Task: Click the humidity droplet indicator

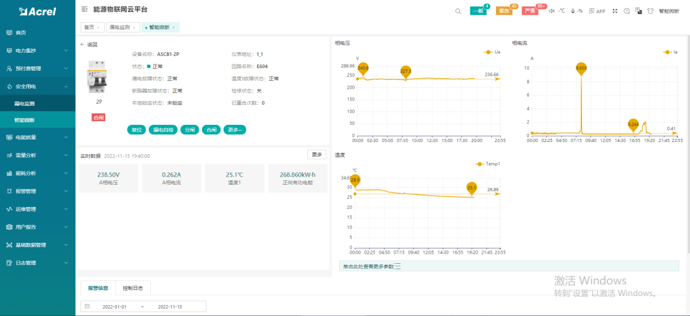Action: pyautogui.click(x=576, y=11)
